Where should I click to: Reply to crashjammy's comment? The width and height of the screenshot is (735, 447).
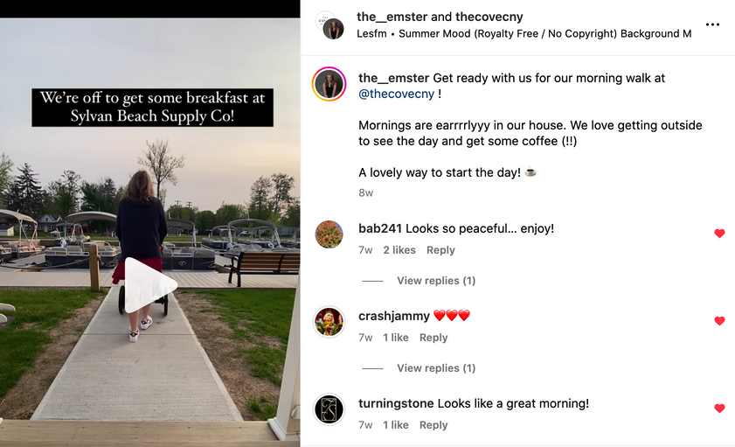433,338
